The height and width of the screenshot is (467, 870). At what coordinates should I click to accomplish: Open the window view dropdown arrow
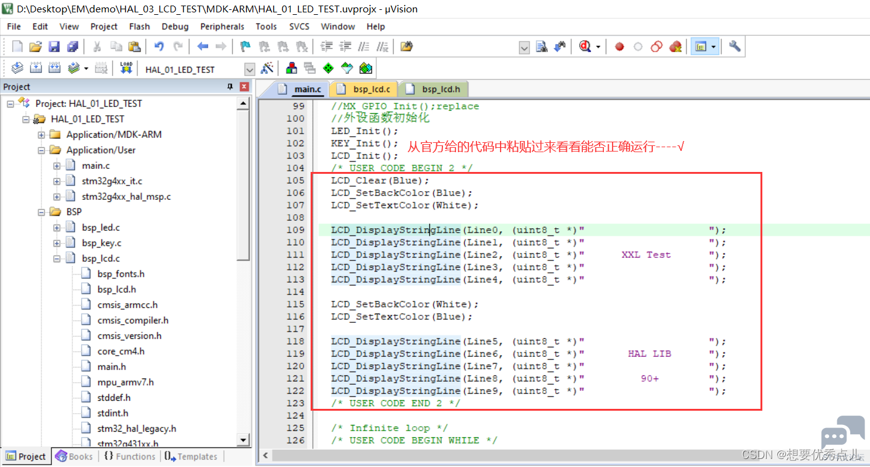[x=713, y=47]
